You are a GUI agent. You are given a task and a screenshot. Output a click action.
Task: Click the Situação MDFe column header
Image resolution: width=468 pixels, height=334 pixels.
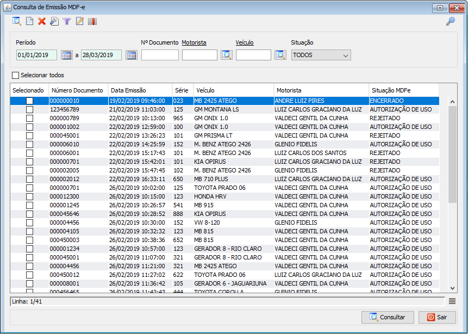point(404,90)
